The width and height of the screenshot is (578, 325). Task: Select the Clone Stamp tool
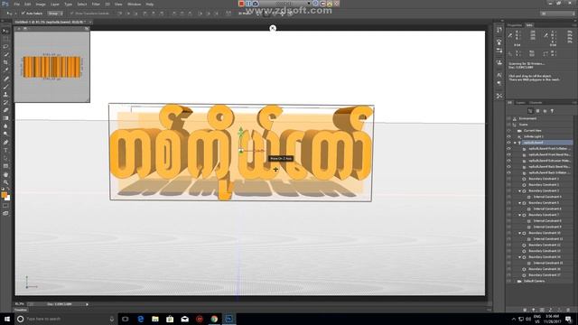tap(5, 94)
